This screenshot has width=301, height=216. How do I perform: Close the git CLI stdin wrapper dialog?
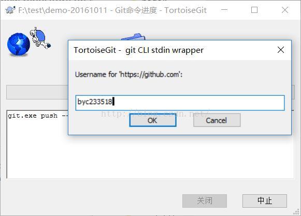pyautogui.click(x=281, y=50)
